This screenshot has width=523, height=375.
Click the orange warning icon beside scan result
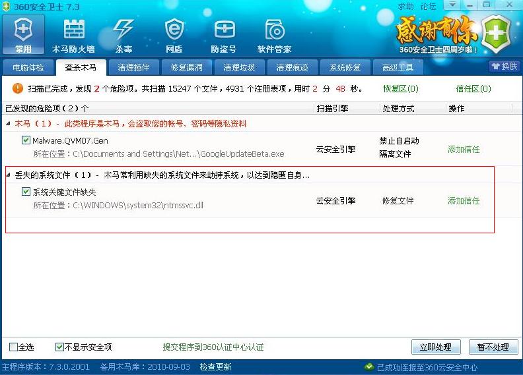(x=17, y=88)
